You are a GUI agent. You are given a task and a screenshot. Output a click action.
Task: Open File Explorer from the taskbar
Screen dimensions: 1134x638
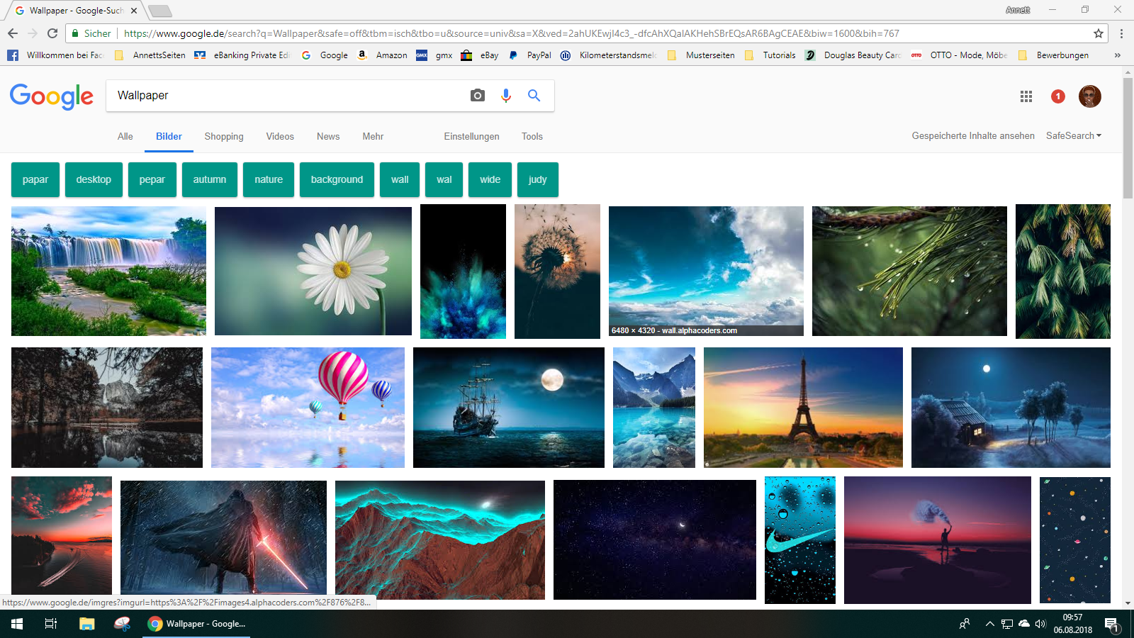point(86,624)
